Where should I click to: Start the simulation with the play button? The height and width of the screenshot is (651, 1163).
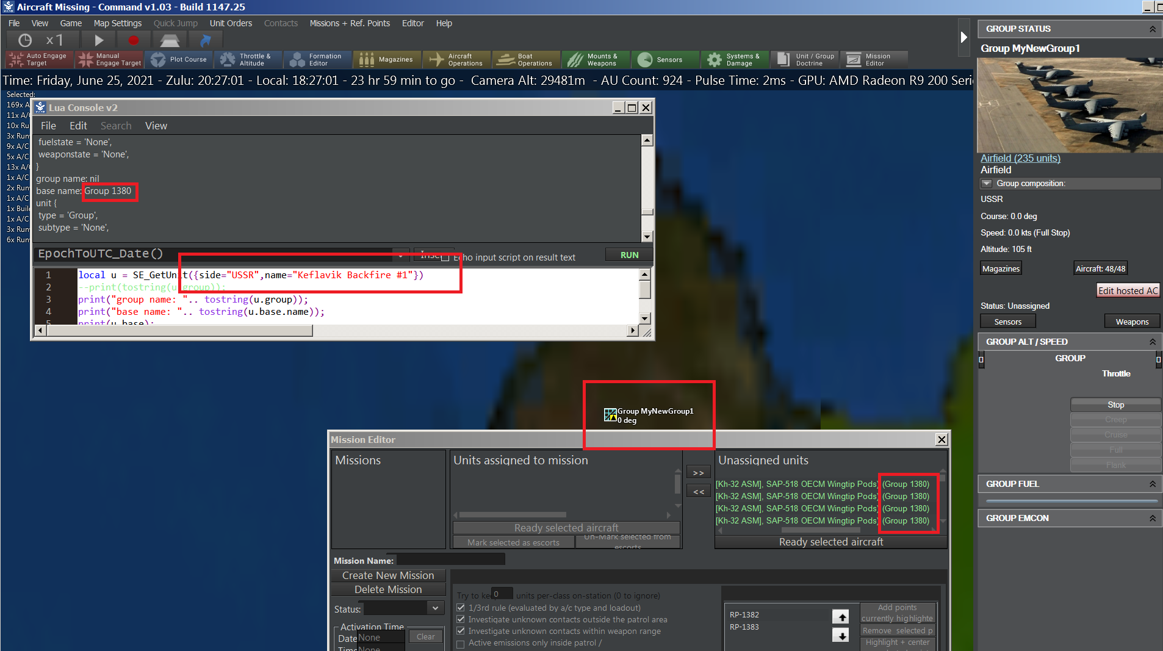pyautogui.click(x=99, y=40)
